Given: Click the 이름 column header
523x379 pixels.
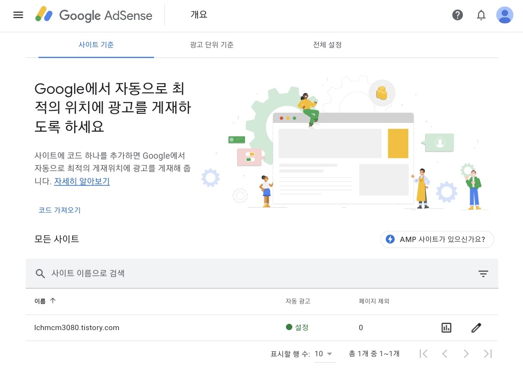Looking at the screenshot, I should point(40,302).
